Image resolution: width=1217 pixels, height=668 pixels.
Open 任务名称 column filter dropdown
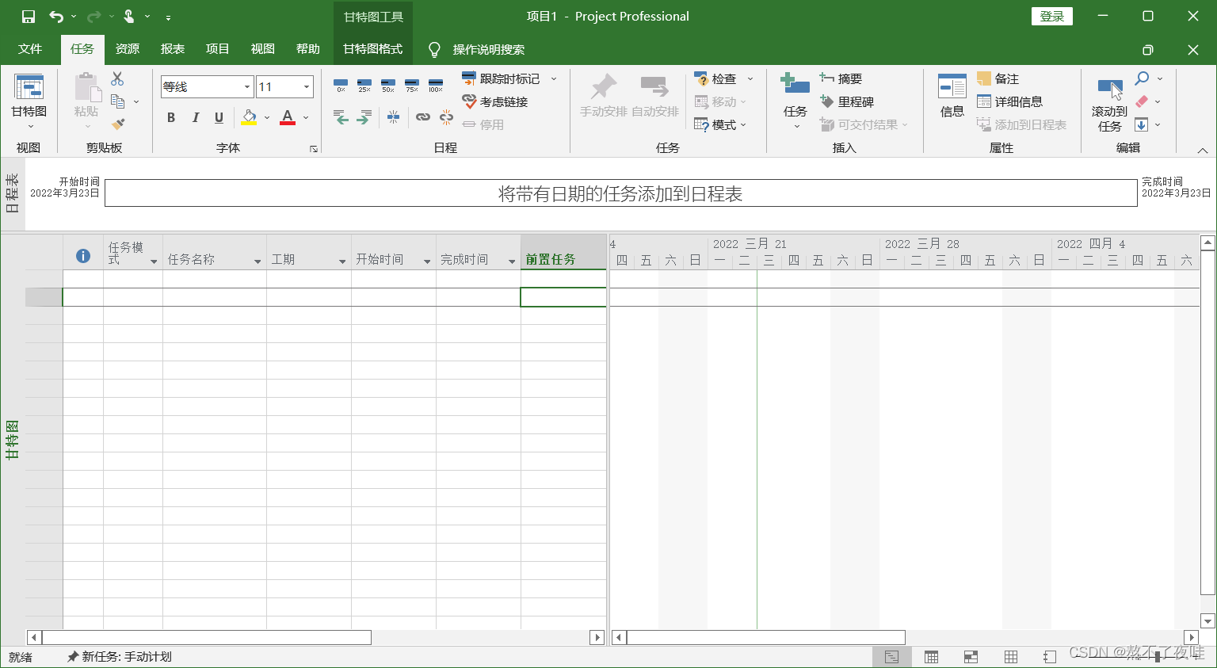point(258,261)
